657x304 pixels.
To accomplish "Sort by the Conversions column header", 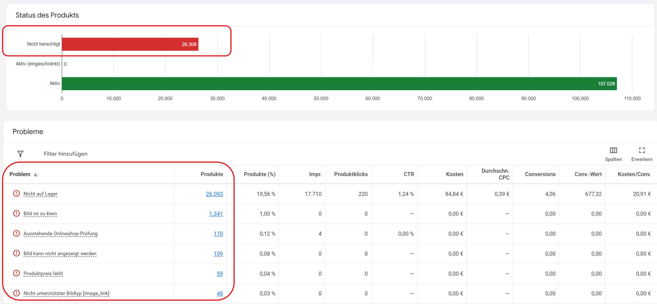I will (540, 174).
